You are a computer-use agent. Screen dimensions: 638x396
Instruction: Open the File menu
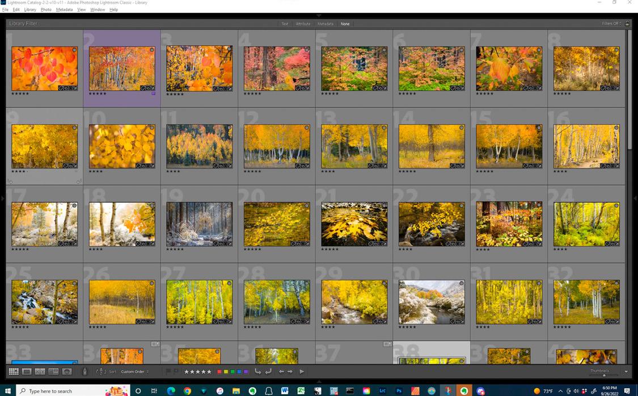[5, 10]
